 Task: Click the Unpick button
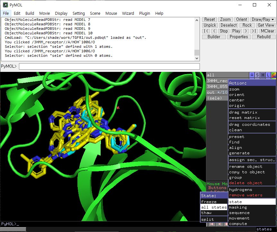pos(210,25)
